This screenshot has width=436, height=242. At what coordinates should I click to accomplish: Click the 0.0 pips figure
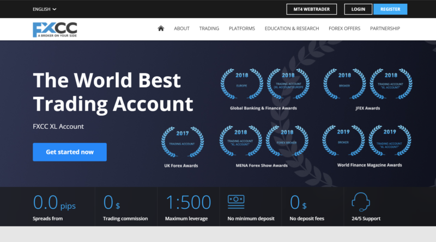[54, 203]
